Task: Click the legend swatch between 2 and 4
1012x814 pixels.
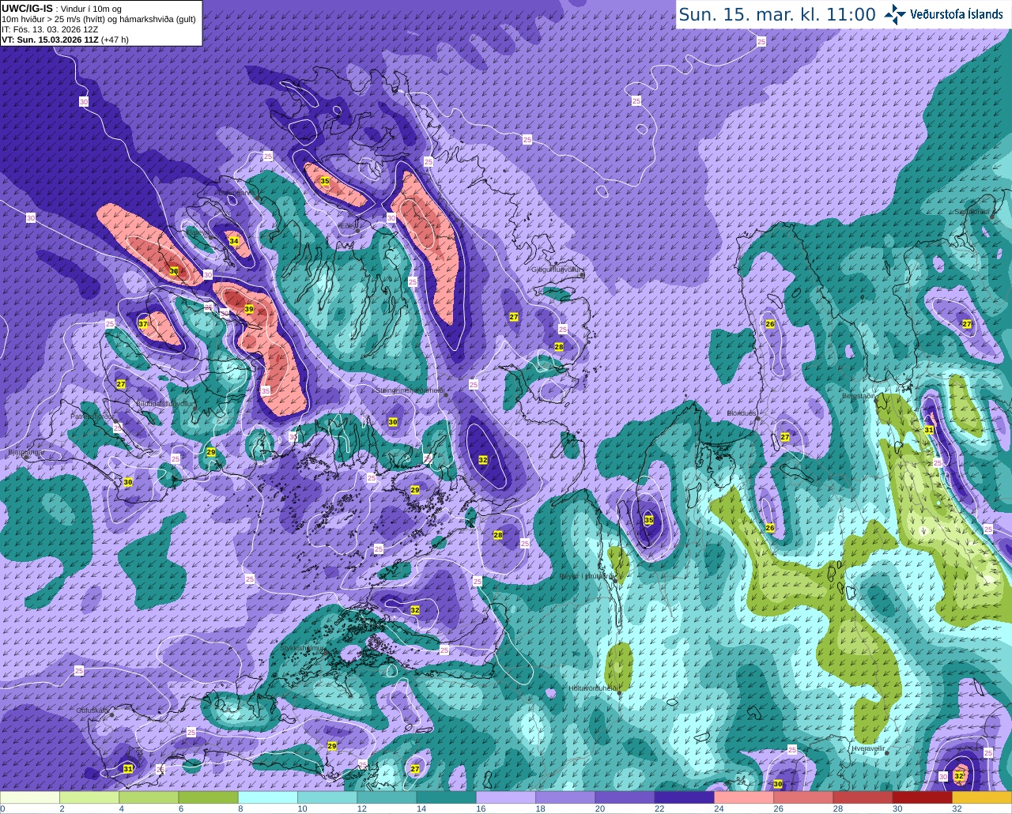Action: tap(89, 797)
